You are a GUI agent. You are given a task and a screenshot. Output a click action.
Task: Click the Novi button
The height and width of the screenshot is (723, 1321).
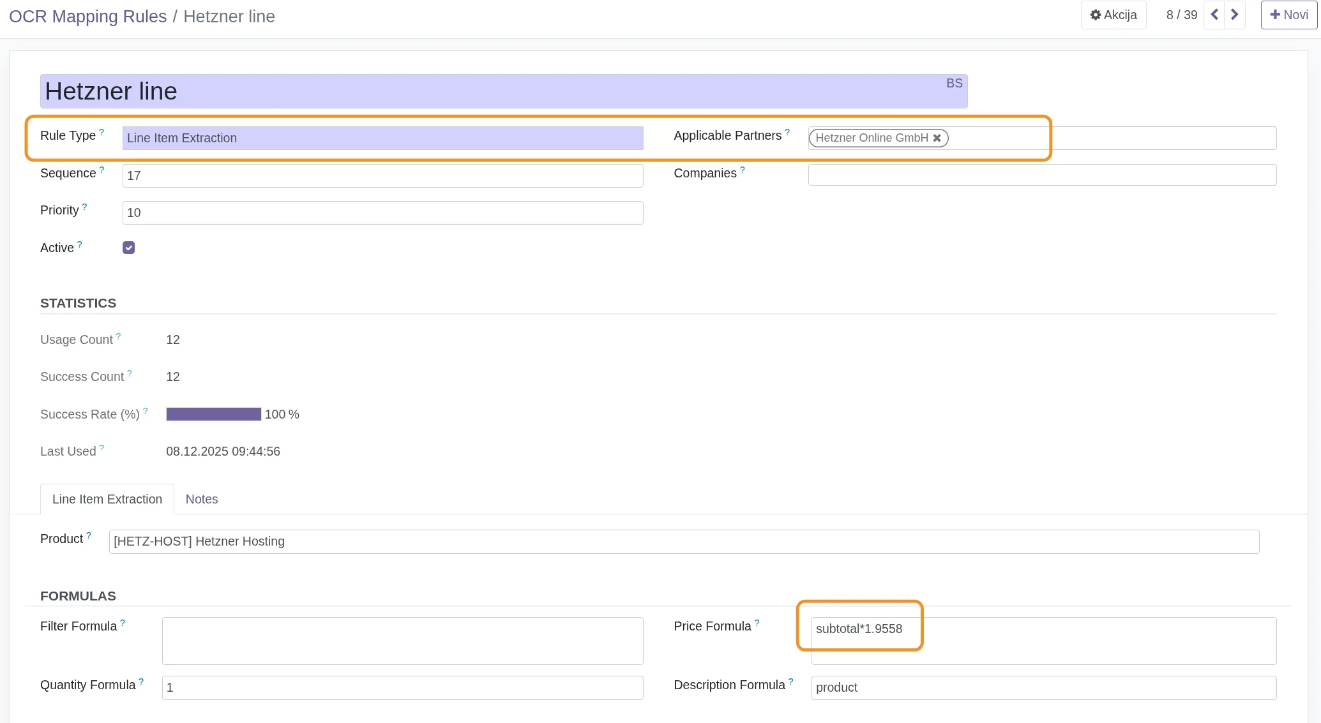pos(1288,15)
